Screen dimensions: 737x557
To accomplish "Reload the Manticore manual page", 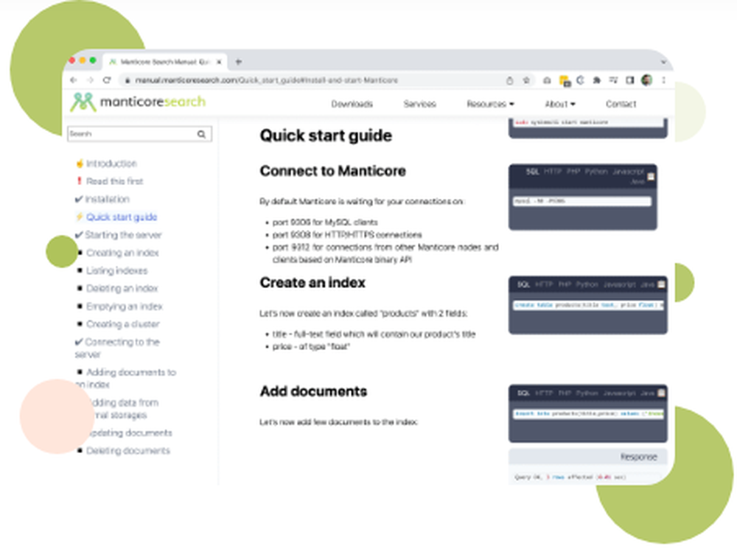I will (x=107, y=80).
